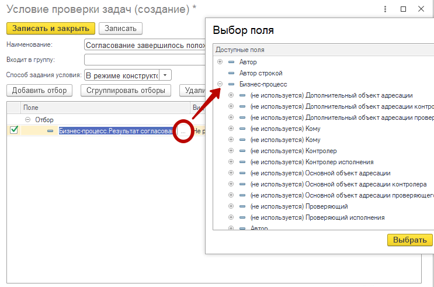Expand (не используется) Контролер node
The image size is (434, 287).
(231, 151)
